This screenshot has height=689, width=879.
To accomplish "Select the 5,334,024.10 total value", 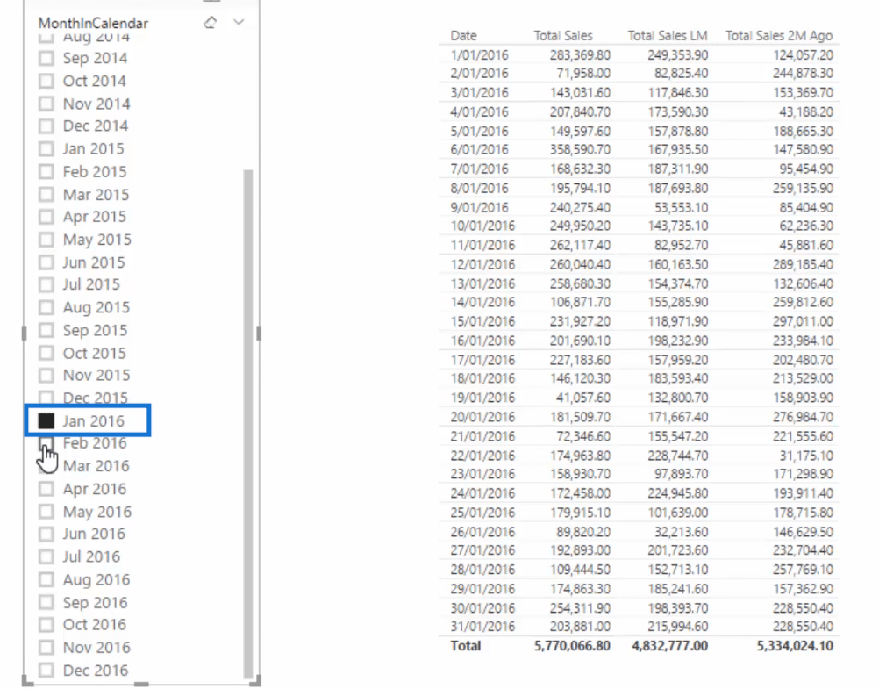I will 795,646.
